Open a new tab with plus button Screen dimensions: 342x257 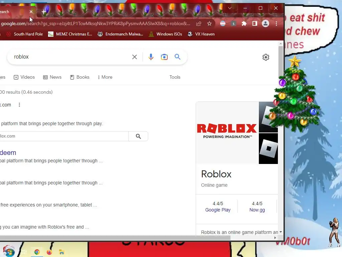point(44,12)
